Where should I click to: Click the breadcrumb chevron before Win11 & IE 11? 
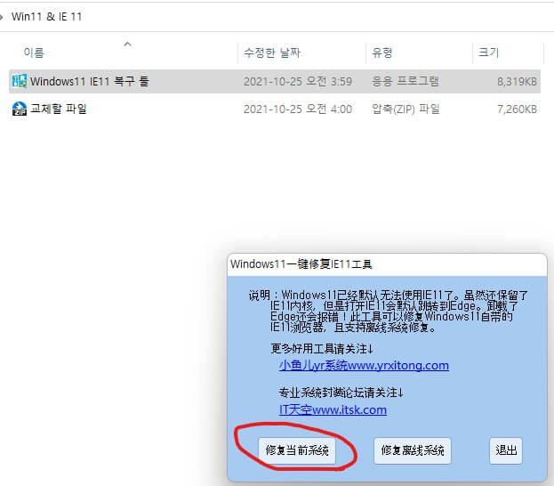point(3,16)
